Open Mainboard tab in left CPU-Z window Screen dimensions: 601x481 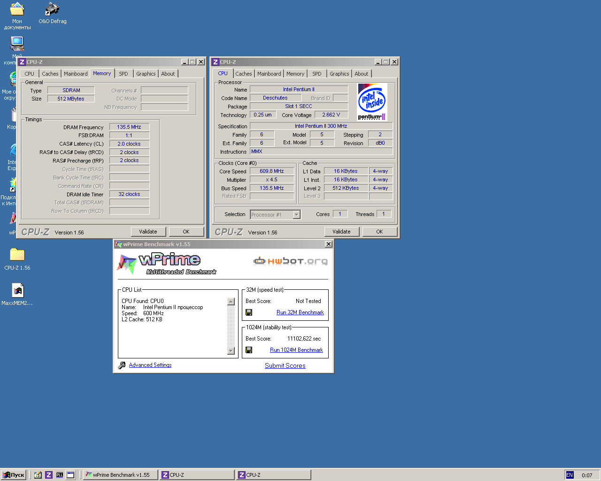tap(76, 74)
